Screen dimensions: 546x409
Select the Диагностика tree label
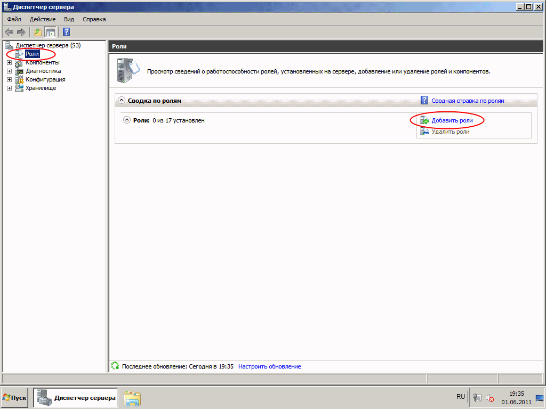point(43,71)
